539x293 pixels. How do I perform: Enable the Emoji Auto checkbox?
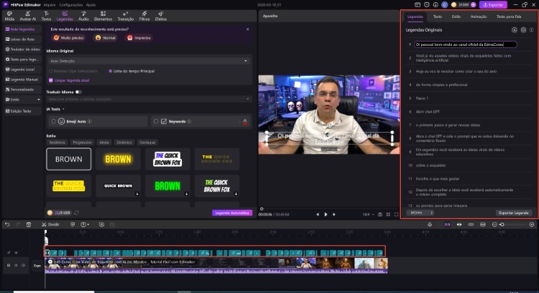pyautogui.click(x=53, y=122)
